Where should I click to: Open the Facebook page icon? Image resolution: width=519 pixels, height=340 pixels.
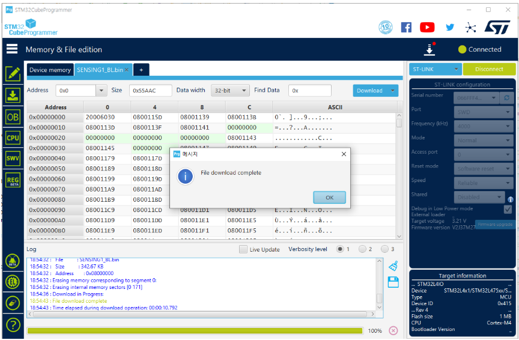pyautogui.click(x=406, y=28)
